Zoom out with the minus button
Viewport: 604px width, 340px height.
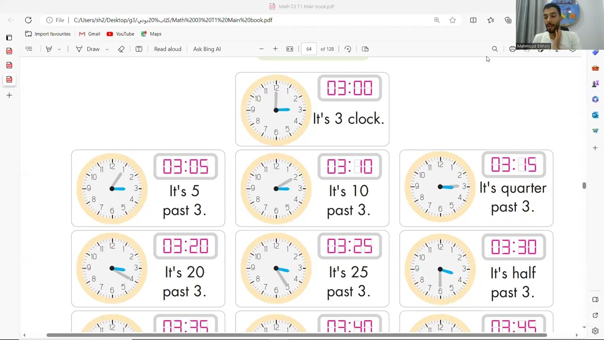click(261, 49)
